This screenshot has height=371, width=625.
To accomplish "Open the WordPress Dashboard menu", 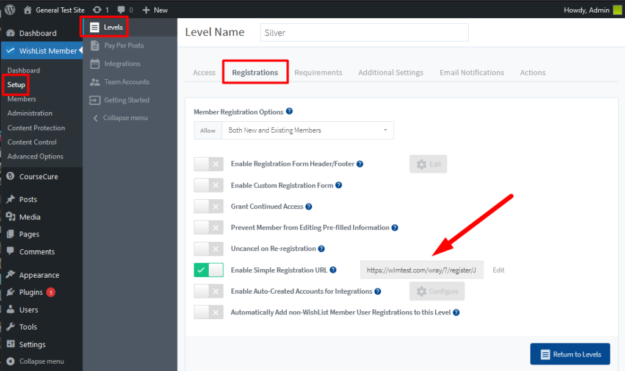I will 38,33.
